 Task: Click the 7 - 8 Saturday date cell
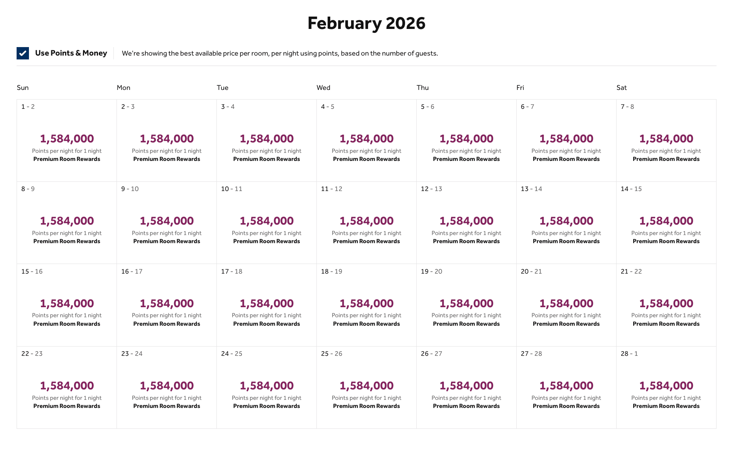click(666, 140)
